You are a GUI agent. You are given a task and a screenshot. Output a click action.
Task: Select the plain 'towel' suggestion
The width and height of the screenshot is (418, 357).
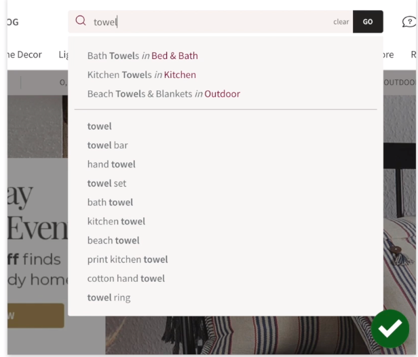click(100, 126)
